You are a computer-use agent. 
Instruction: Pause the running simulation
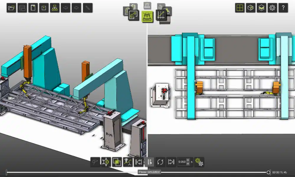click(150, 162)
